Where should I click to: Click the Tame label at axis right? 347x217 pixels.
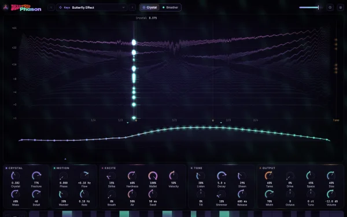(x=336, y=120)
